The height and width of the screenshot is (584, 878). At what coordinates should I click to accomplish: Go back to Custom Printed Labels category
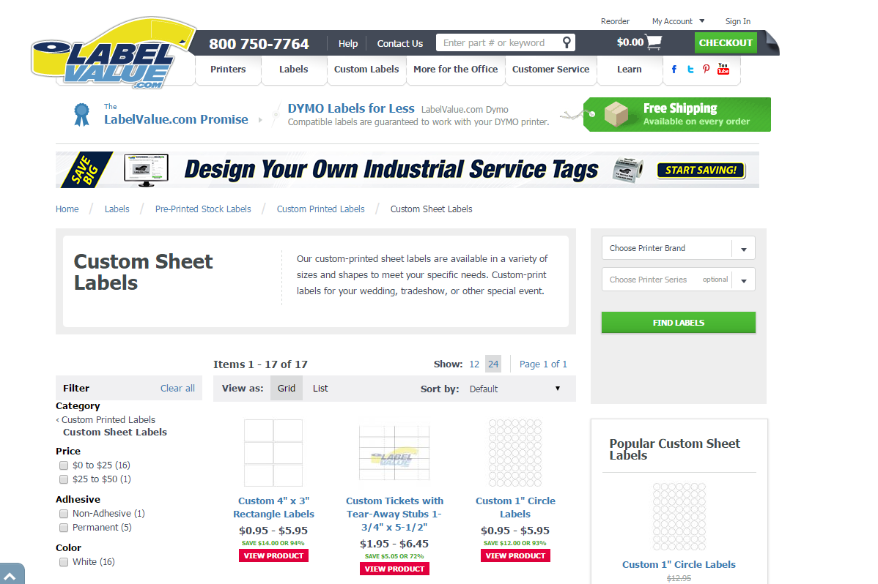coord(108,420)
